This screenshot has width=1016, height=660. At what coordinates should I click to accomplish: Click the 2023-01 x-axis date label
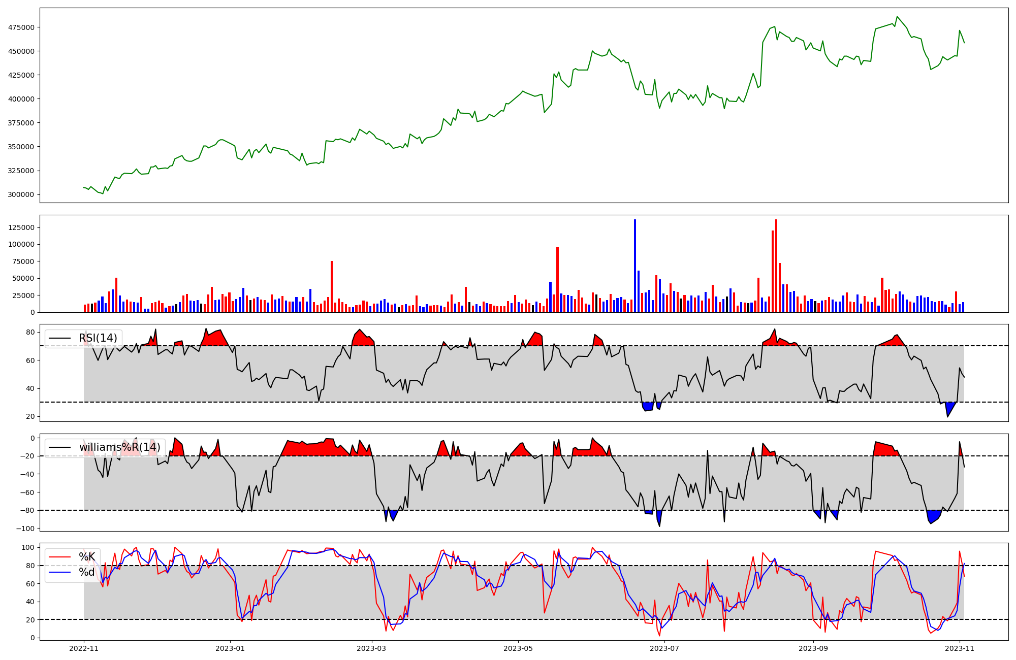(230, 648)
